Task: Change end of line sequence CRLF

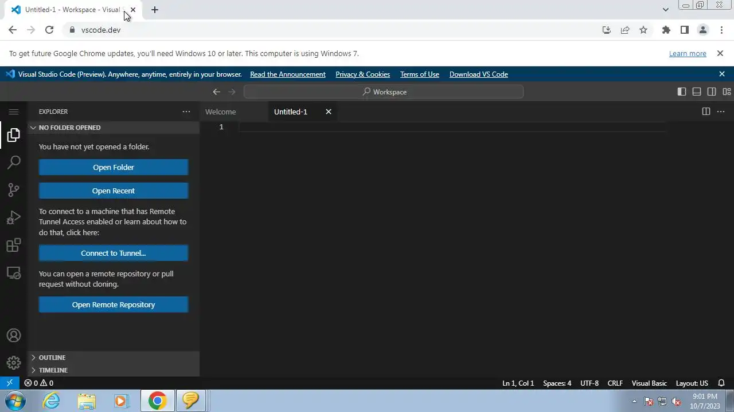Action: coord(615,383)
